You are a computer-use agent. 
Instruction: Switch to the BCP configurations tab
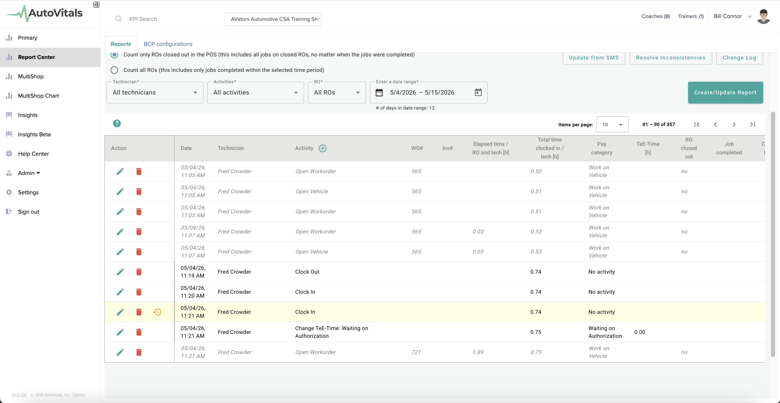[x=168, y=44]
